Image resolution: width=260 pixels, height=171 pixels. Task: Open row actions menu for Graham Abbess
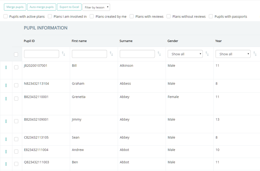6,85
